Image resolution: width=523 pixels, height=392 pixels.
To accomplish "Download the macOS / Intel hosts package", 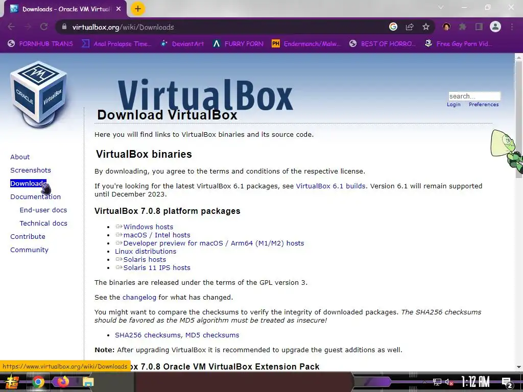I will click(157, 235).
